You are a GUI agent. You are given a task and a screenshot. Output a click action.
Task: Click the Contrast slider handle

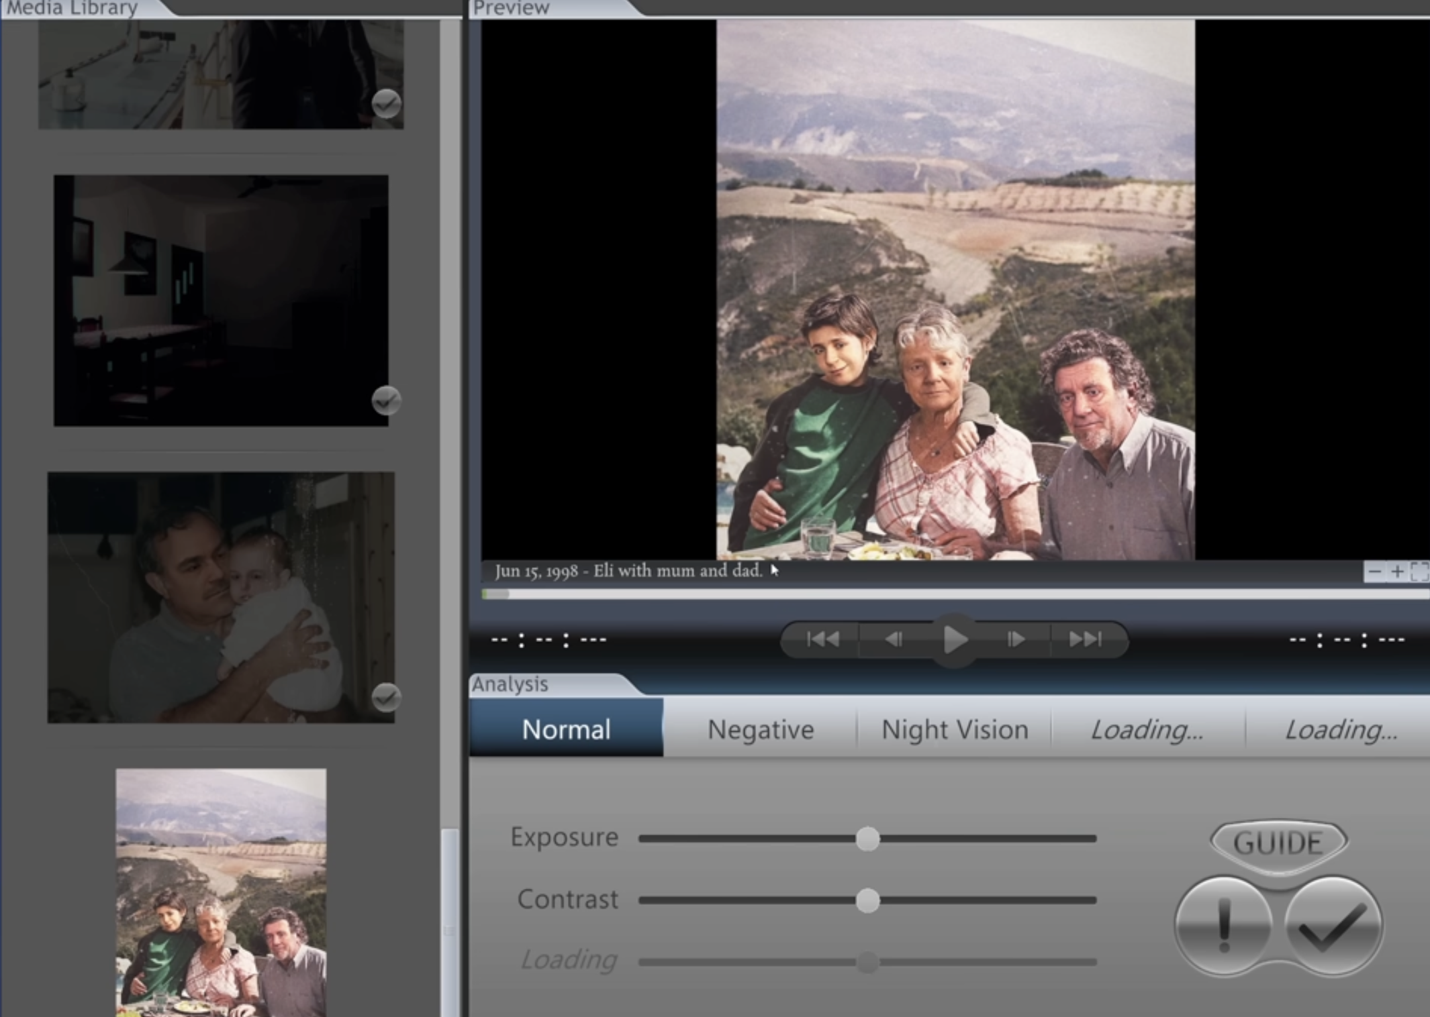pyautogui.click(x=867, y=900)
